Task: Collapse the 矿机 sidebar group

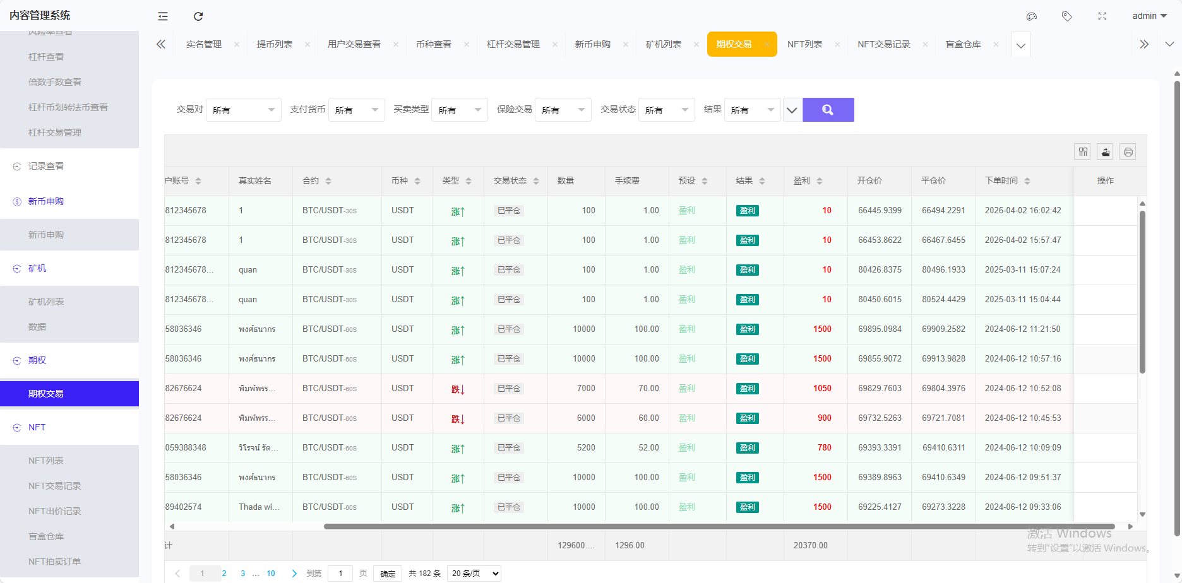Action: 69,268
